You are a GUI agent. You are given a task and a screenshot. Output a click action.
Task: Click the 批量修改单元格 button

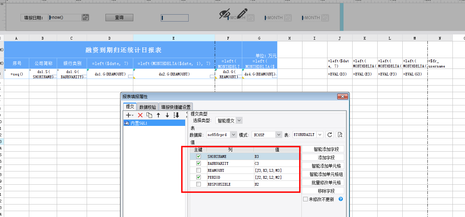pyautogui.click(x=323, y=183)
